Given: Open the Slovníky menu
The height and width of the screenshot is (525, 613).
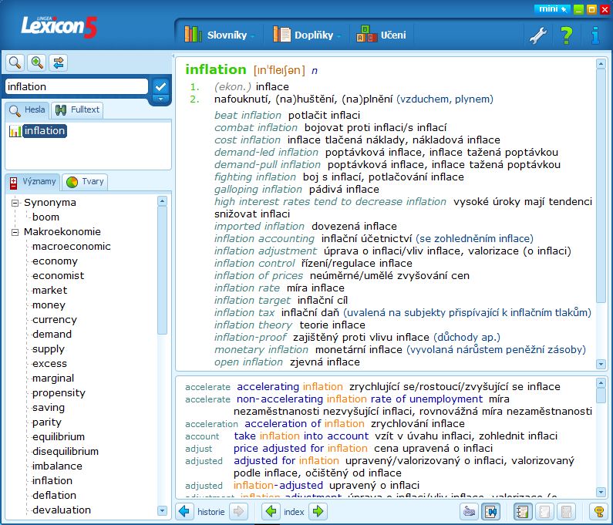Looking at the screenshot, I should point(220,35).
